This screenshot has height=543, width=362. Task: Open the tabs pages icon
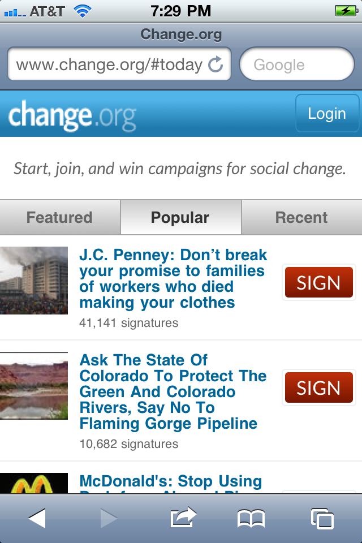coord(322,518)
